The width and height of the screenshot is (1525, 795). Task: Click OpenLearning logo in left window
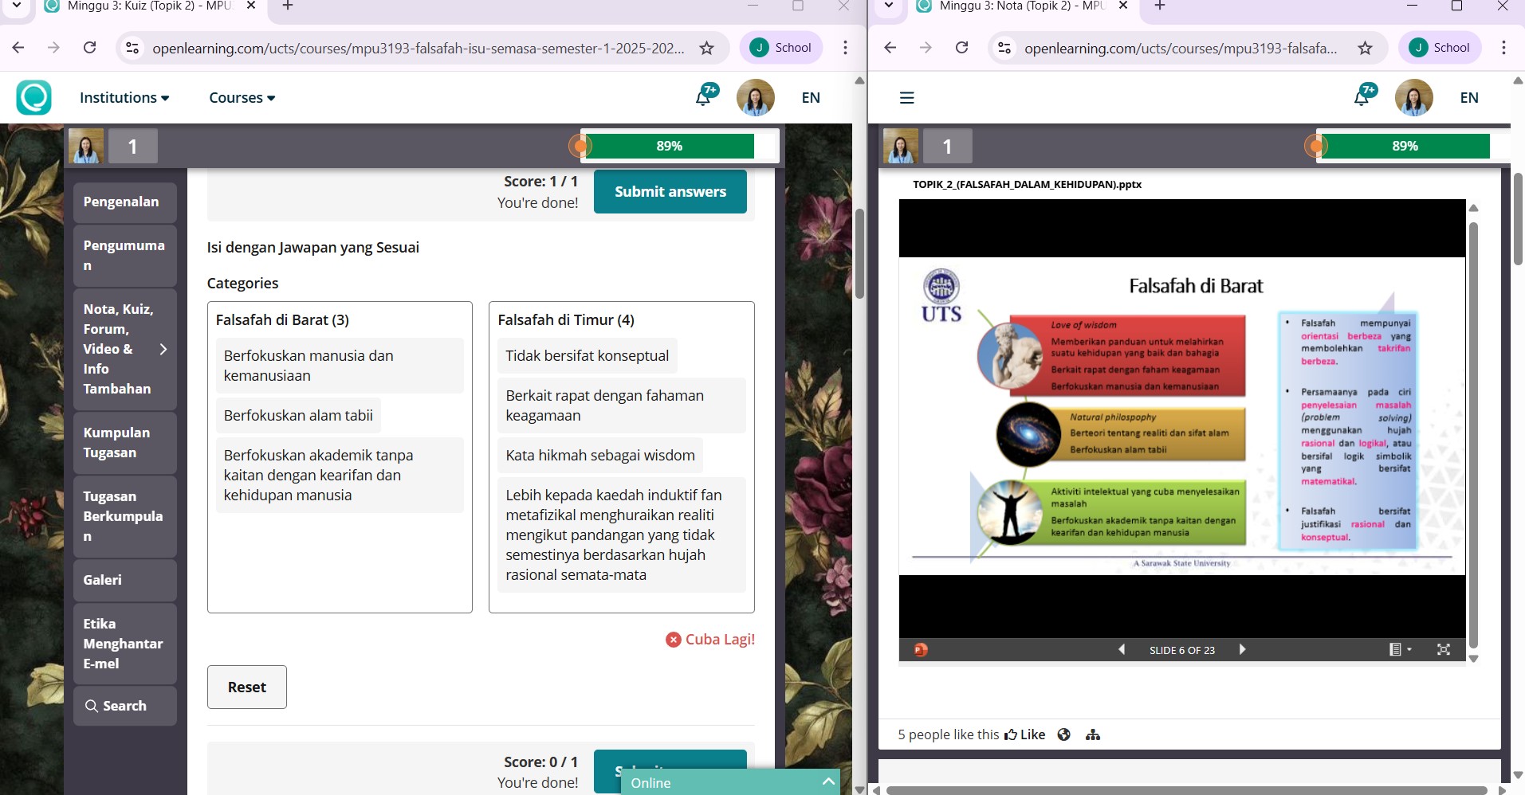(x=34, y=97)
